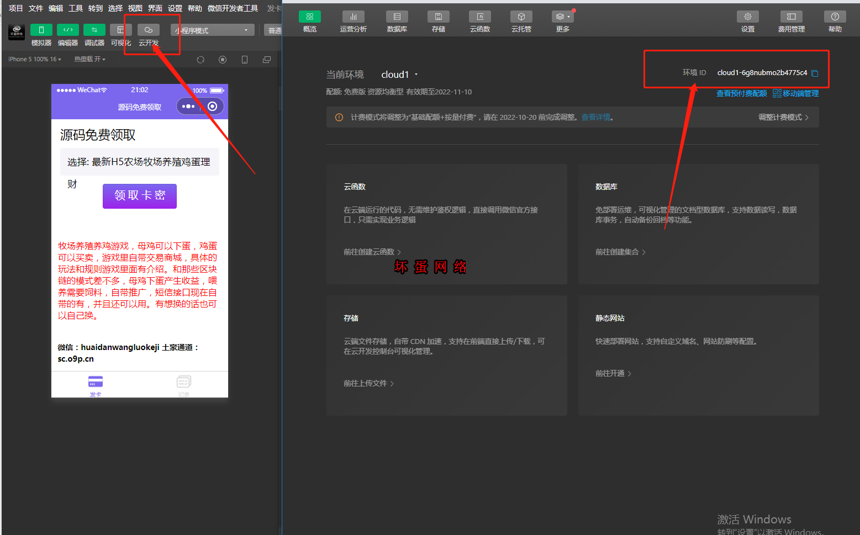Open the 视图 menu
Screen dimensions: 860x535
click(135, 8)
